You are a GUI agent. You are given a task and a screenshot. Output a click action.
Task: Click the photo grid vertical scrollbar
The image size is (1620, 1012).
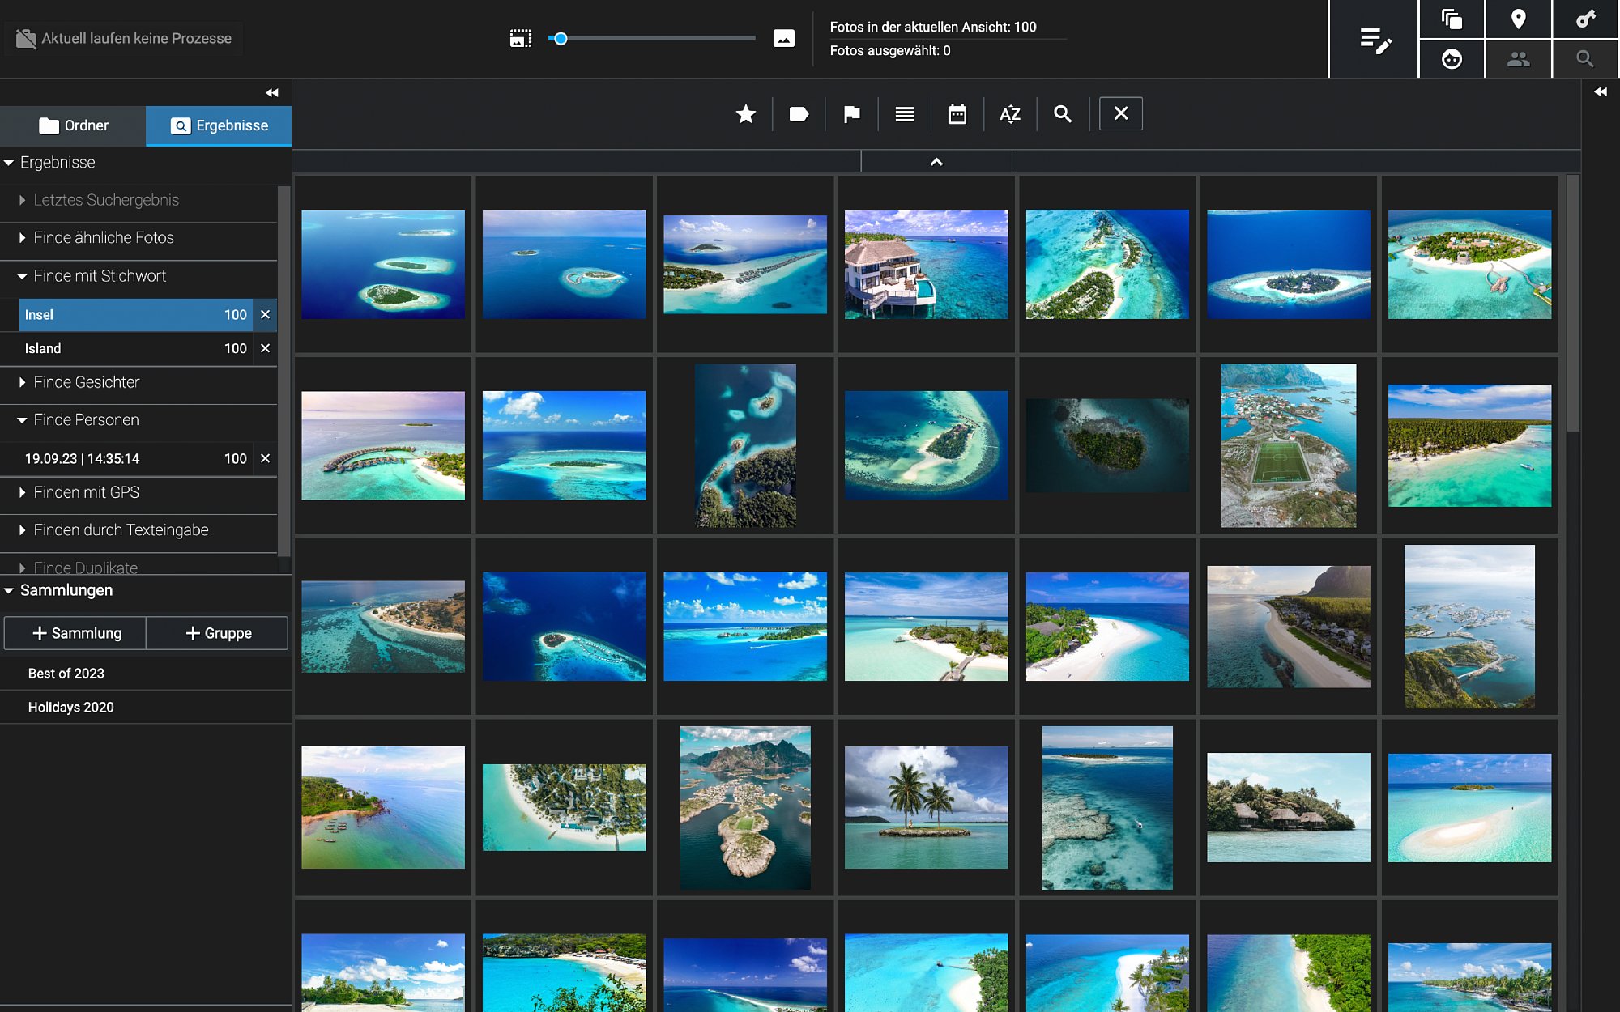click(x=1573, y=304)
